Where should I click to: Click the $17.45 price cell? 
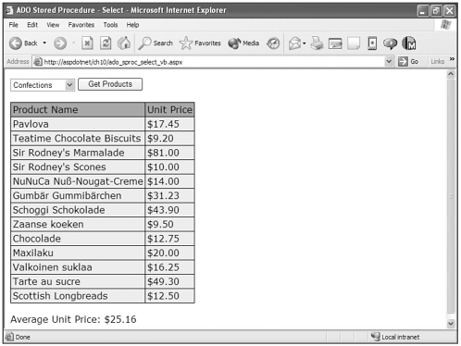[169, 124]
